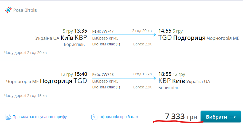The height and width of the screenshot is (129, 243).
Task: Click Ембраєр RJ145 aircraft on outbound flight
Action: click(105, 38)
